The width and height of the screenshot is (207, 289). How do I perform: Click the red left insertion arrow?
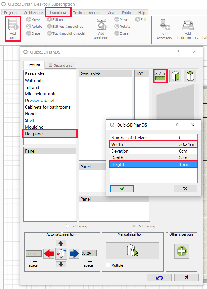tap(49, 254)
